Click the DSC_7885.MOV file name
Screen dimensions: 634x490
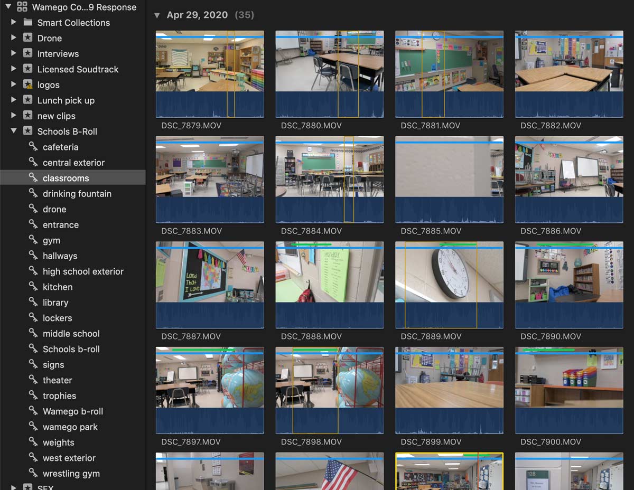point(431,231)
